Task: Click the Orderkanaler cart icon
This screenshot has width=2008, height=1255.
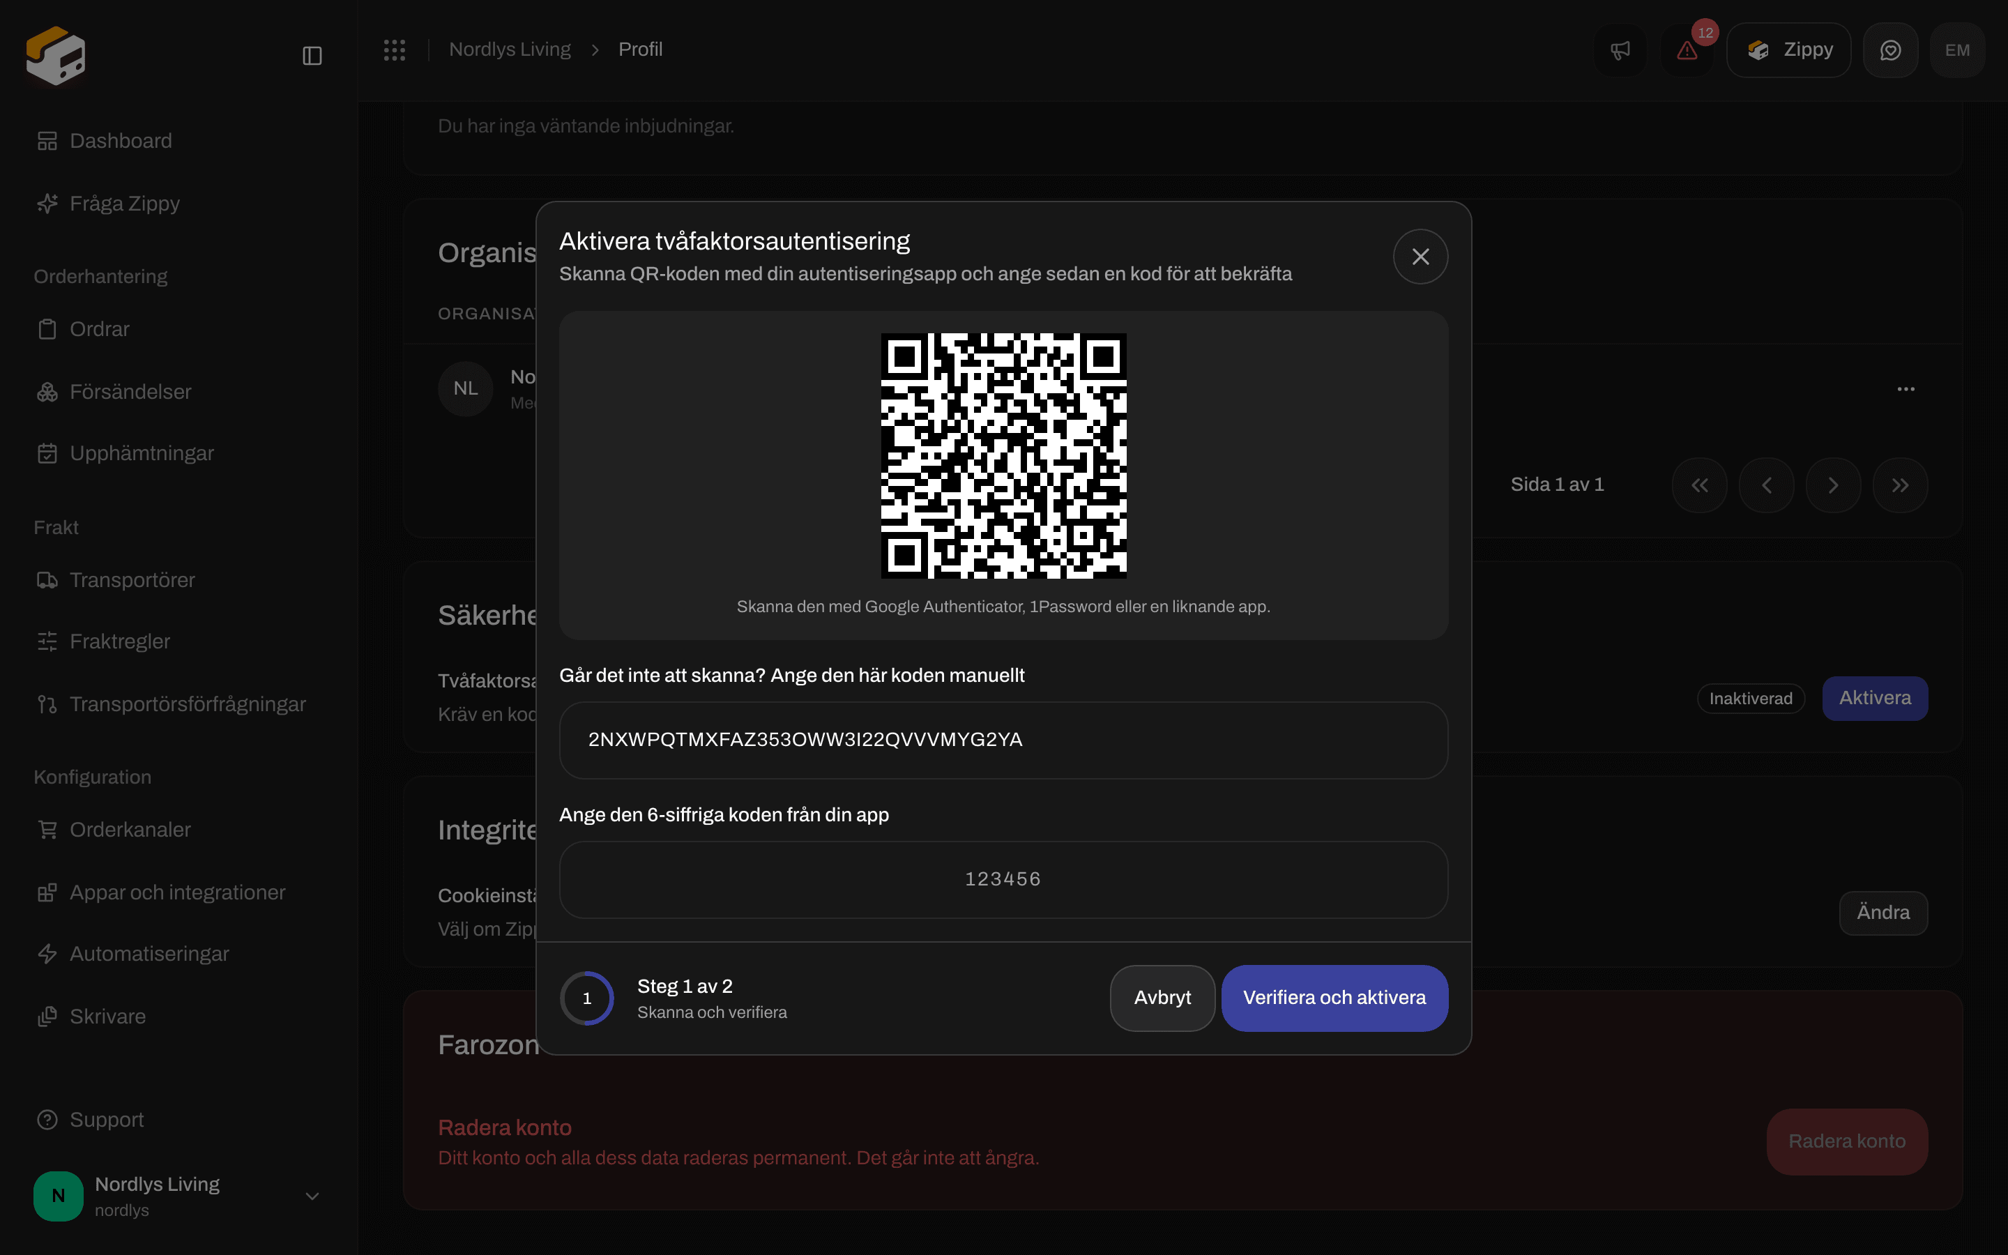Action: coord(47,829)
